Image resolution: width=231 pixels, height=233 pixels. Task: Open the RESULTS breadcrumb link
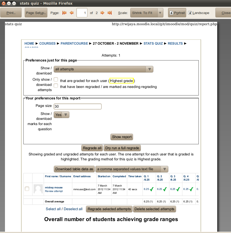(175, 43)
